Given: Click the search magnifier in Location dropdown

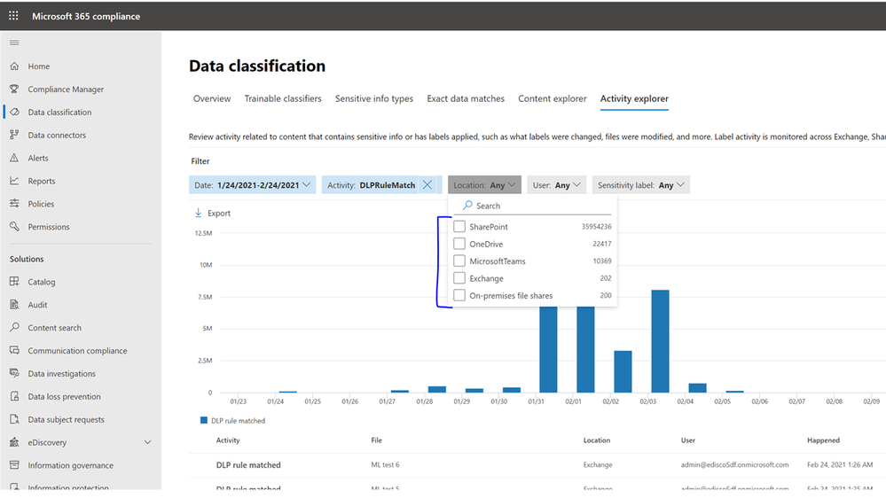Looking at the screenshot, I should point(467,205).
